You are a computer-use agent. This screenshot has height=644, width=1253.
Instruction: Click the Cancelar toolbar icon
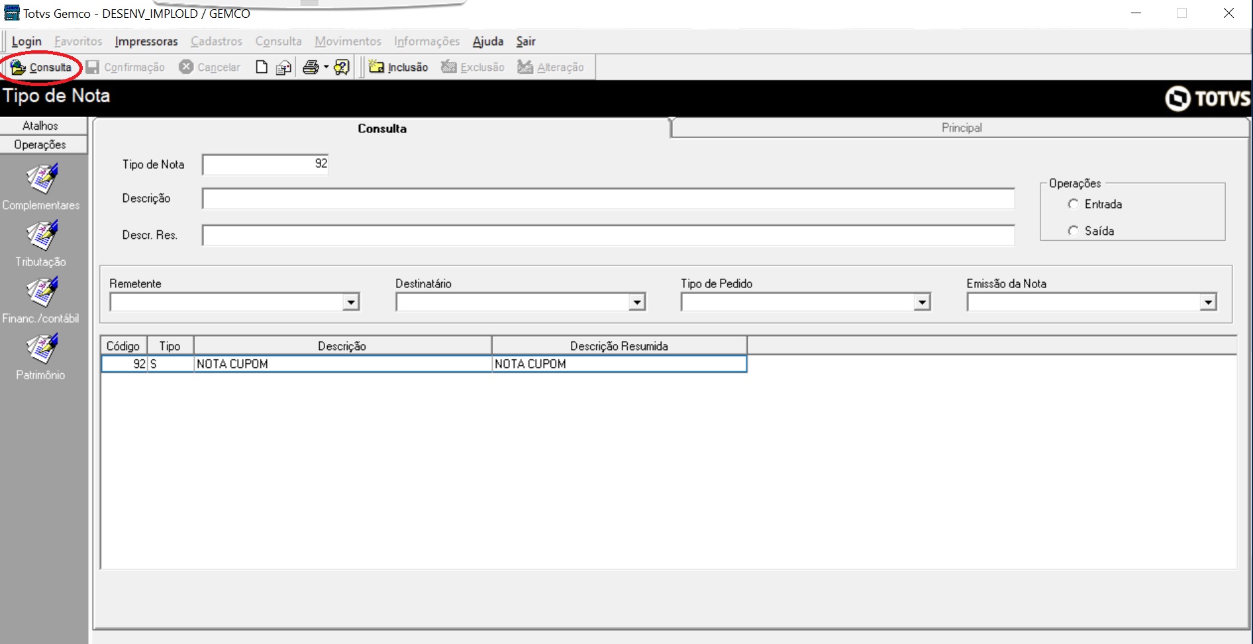tap(186, 67)
